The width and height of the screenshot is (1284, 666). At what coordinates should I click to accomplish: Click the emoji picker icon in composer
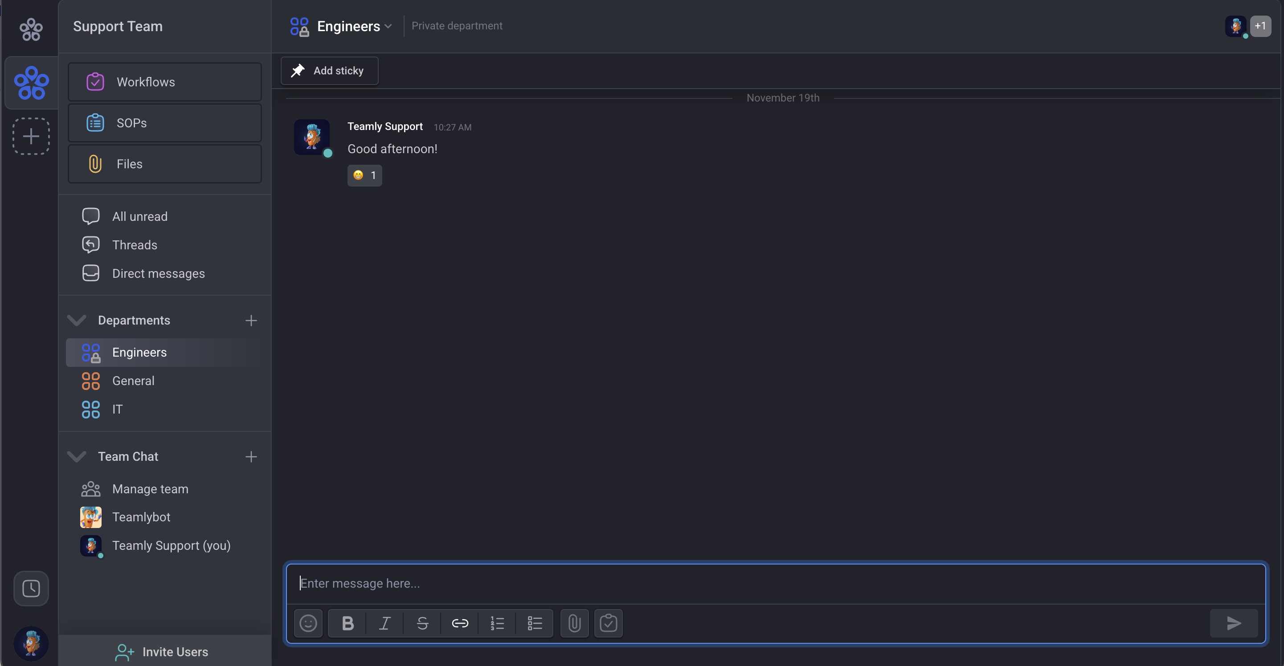(x=308, y=623)
